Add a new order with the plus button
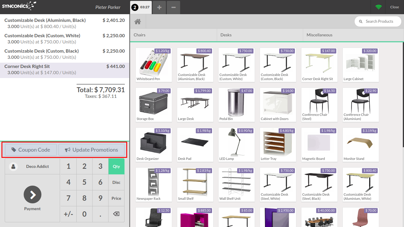The image size is (404, 227). pos(159,7)
